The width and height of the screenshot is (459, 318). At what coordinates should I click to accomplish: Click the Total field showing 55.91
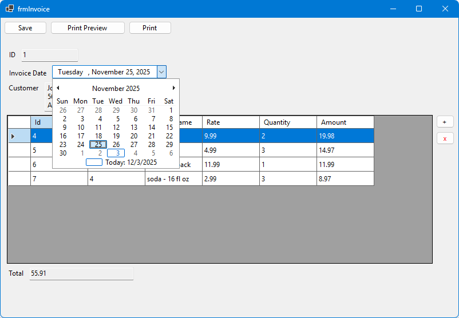click(81, 273)
